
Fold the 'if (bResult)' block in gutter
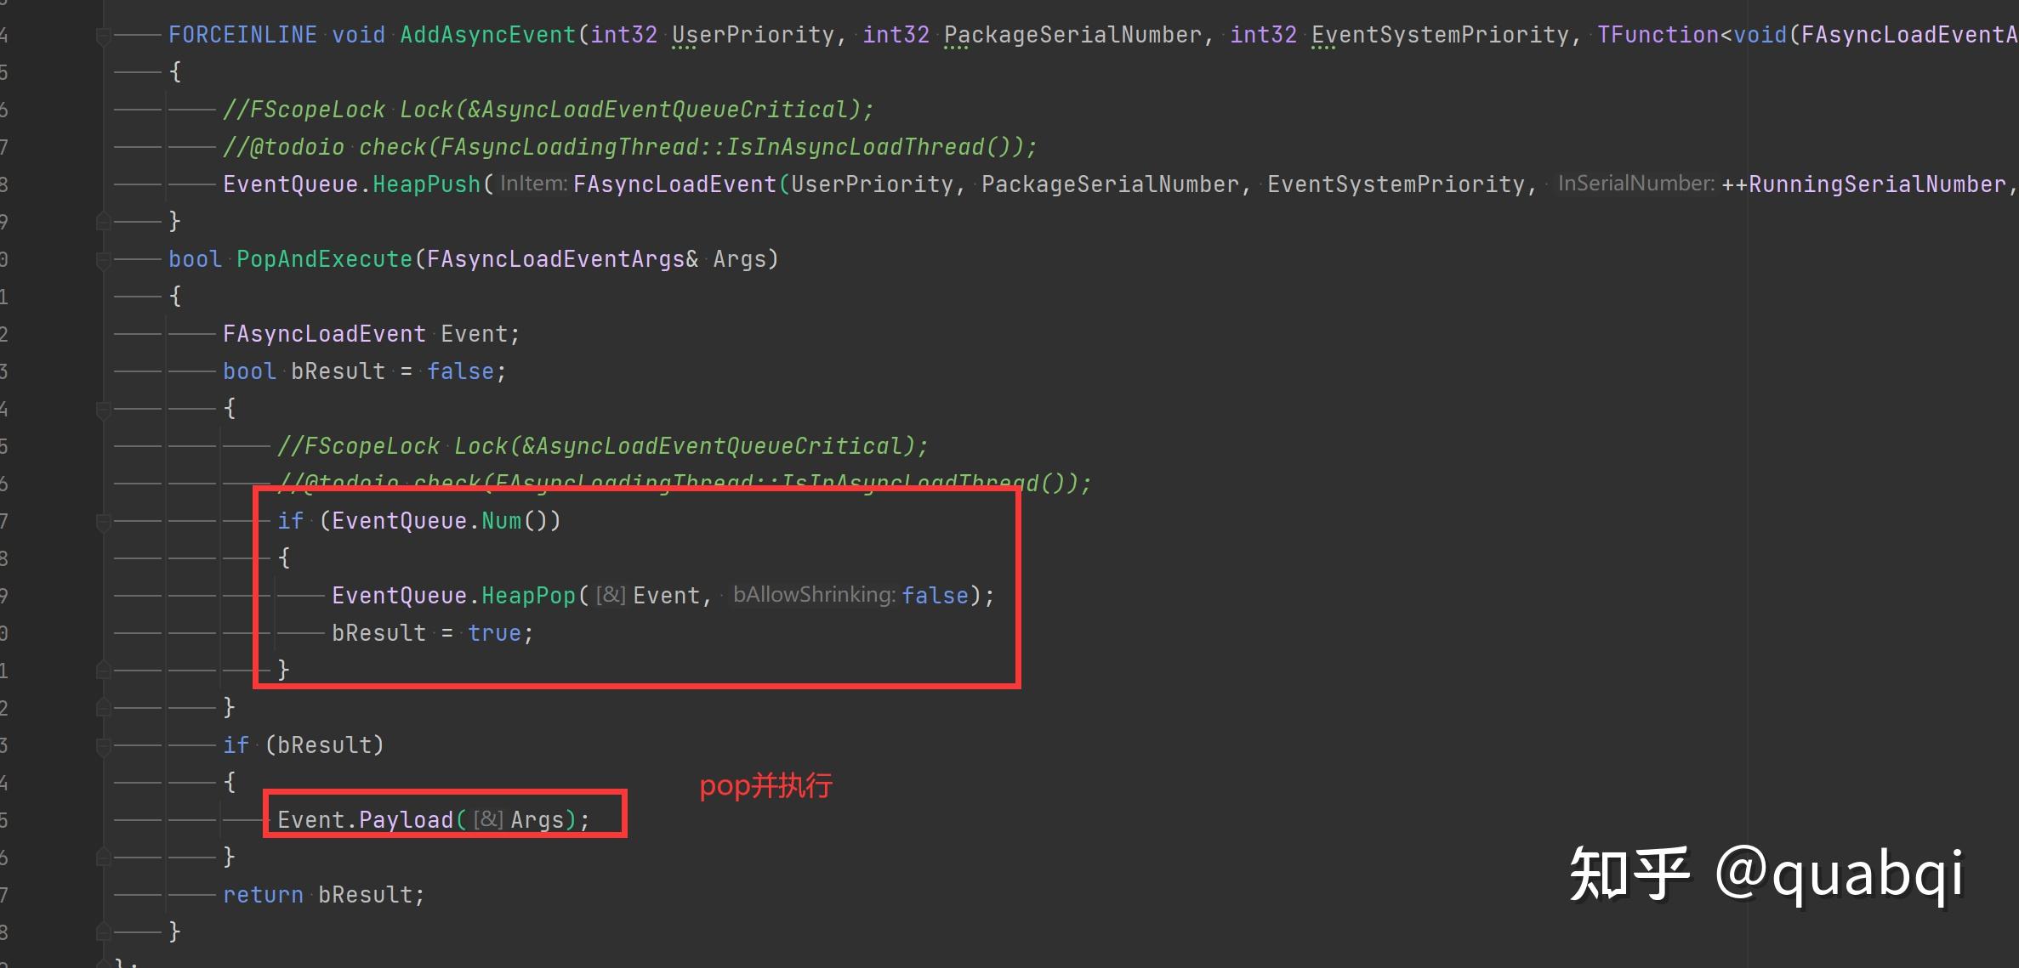tap(103, 746)
